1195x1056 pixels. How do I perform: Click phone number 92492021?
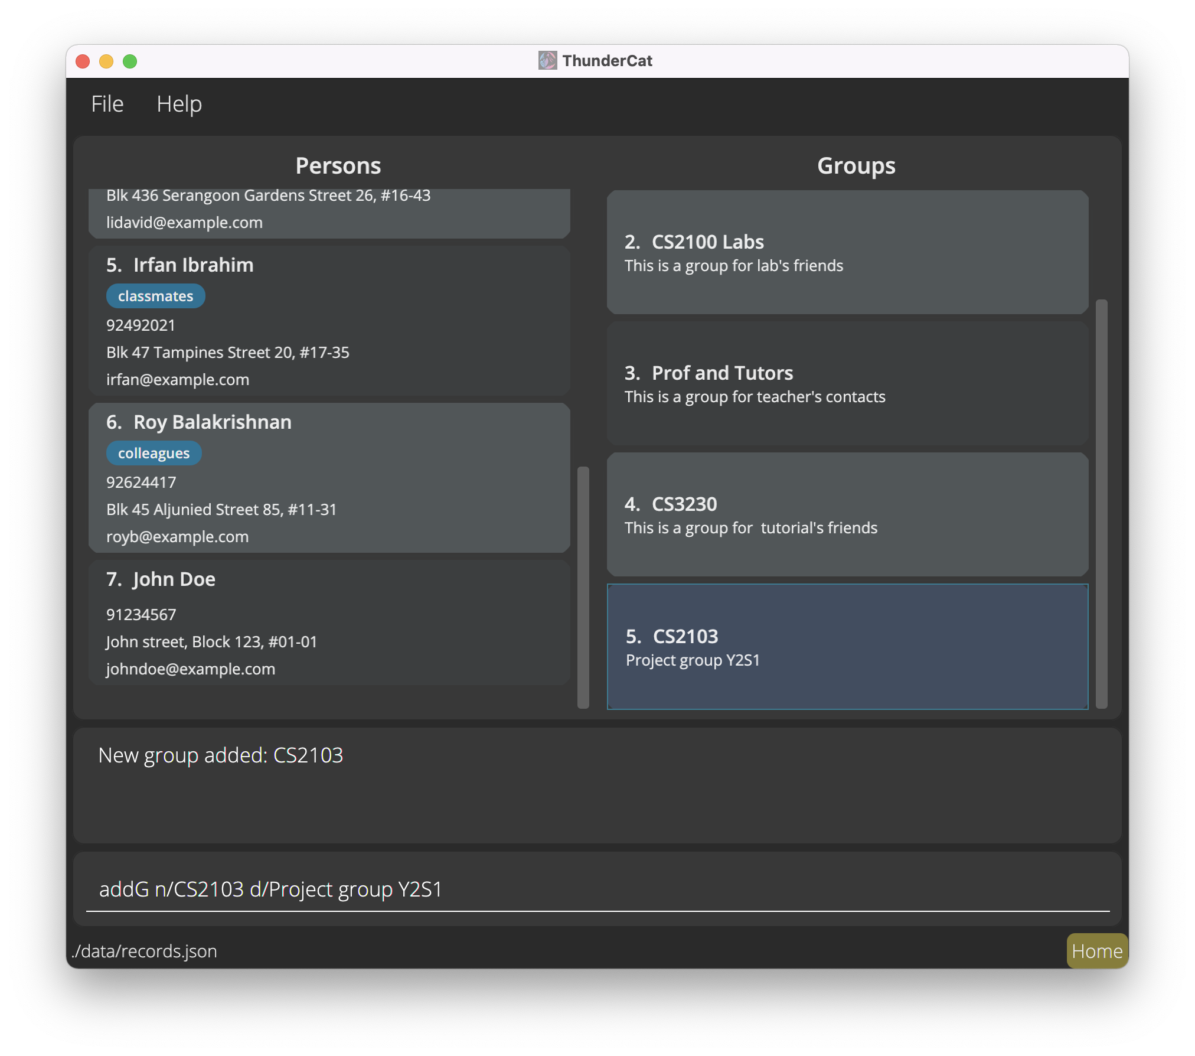141,325
